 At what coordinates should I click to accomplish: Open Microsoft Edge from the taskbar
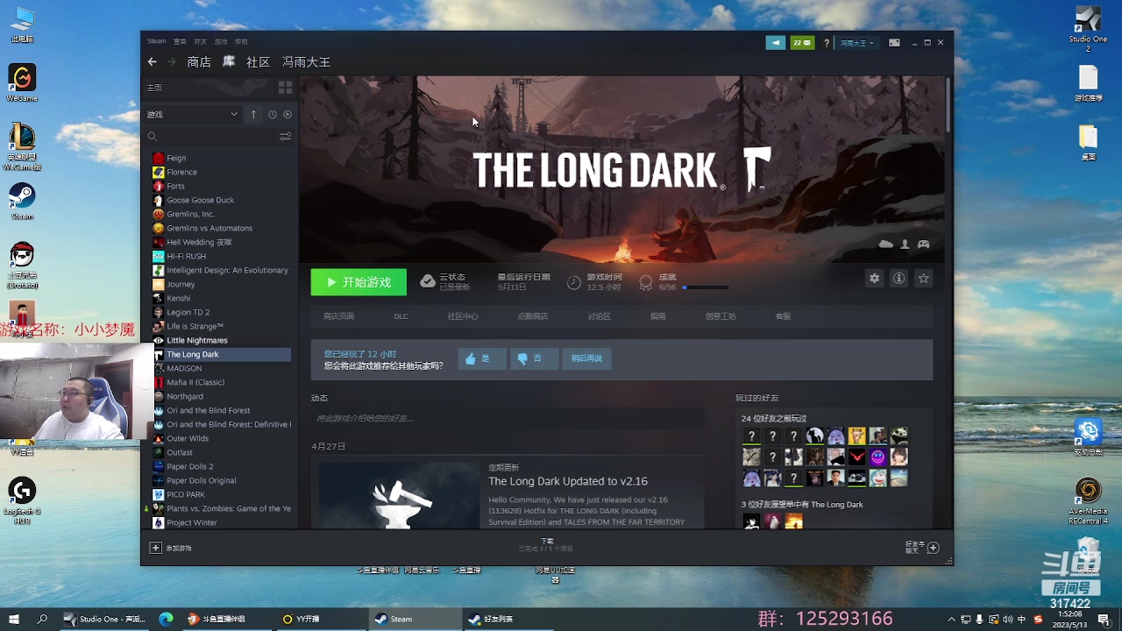tap(166, 619)
